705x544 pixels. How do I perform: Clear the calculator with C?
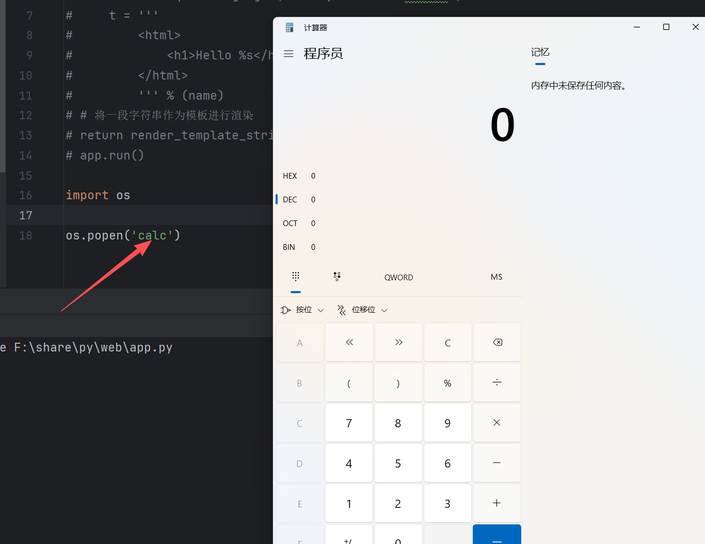click(x=447, y=342)
